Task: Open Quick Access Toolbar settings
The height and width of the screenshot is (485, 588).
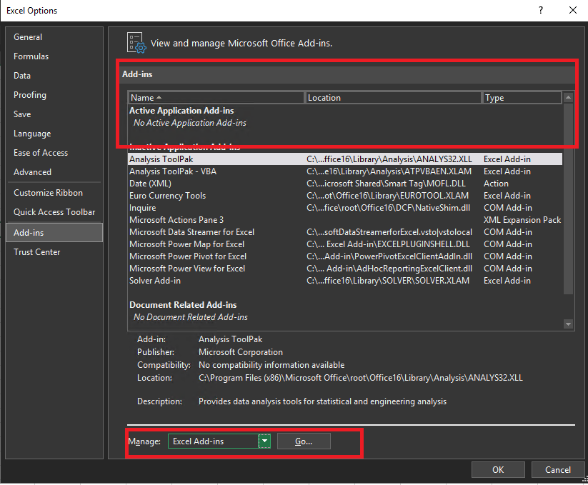Action: (54, 212)
